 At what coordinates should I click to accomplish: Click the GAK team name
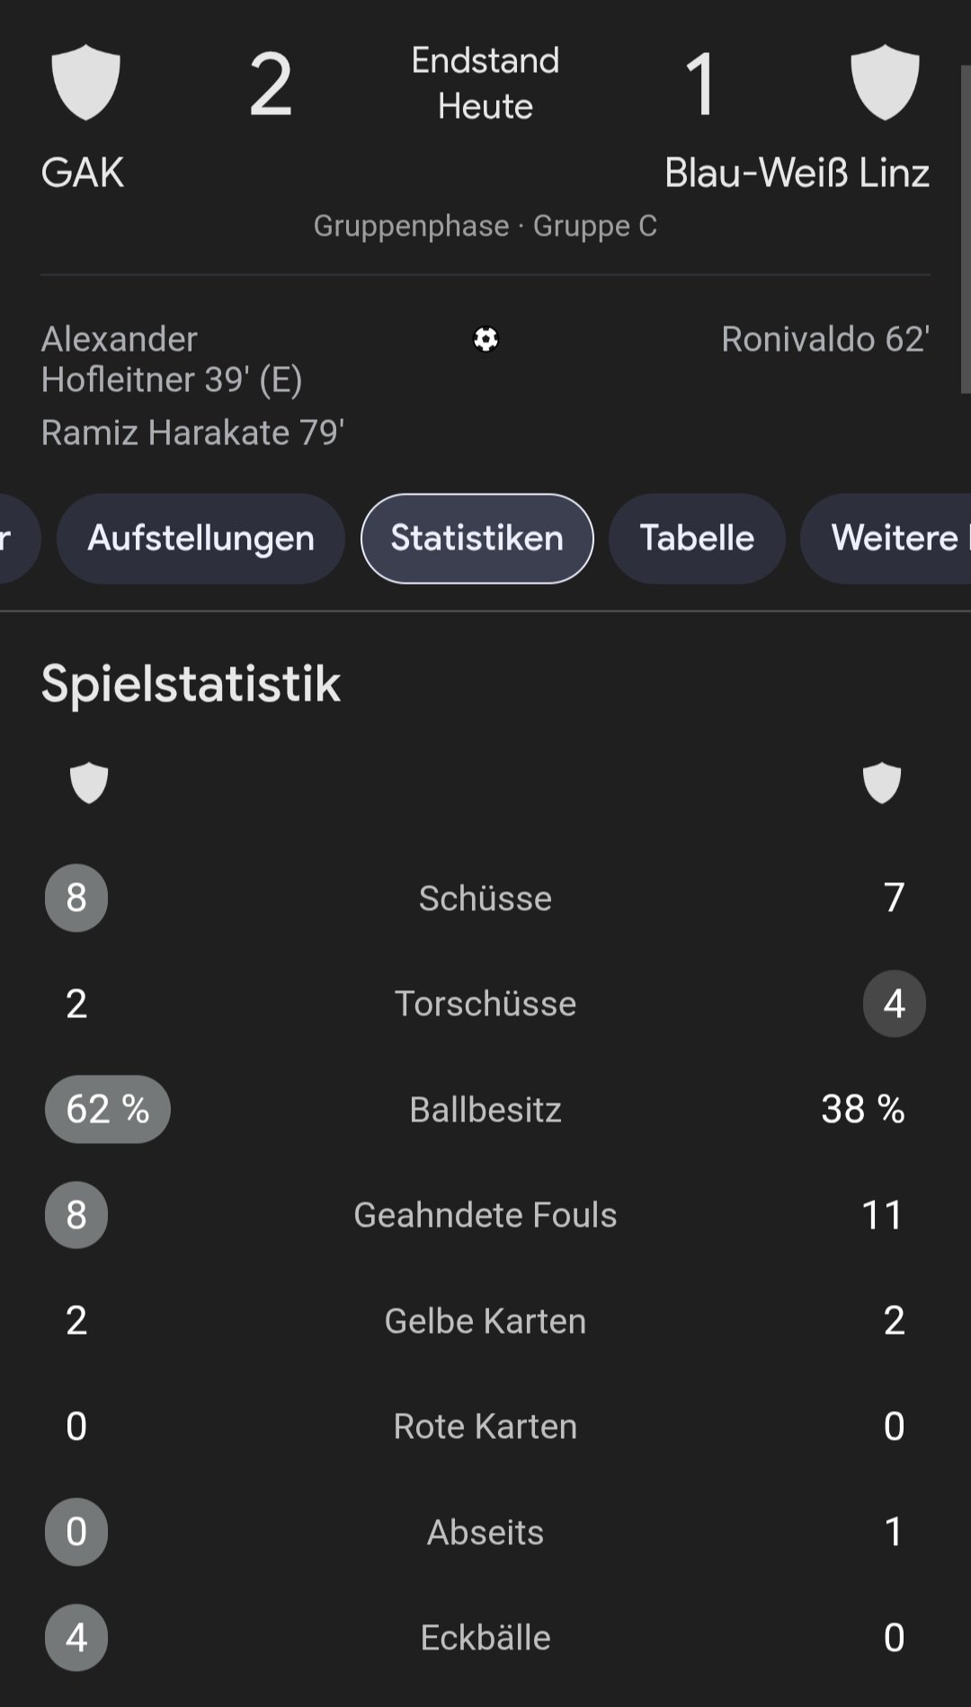tap(83, 173)
